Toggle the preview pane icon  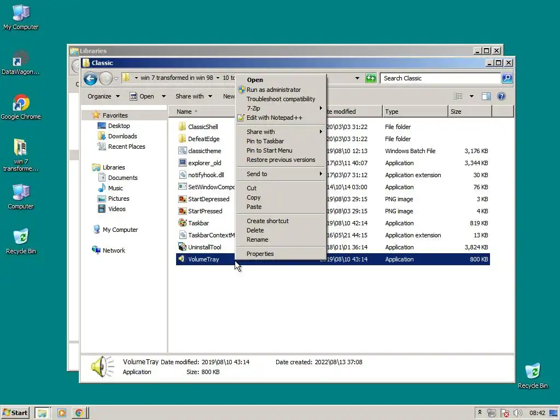[x=486, y=96]
